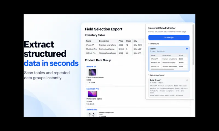The image size is (219, 131).
Task: Click the '1 data group found' label
Action: click(156, 75)
